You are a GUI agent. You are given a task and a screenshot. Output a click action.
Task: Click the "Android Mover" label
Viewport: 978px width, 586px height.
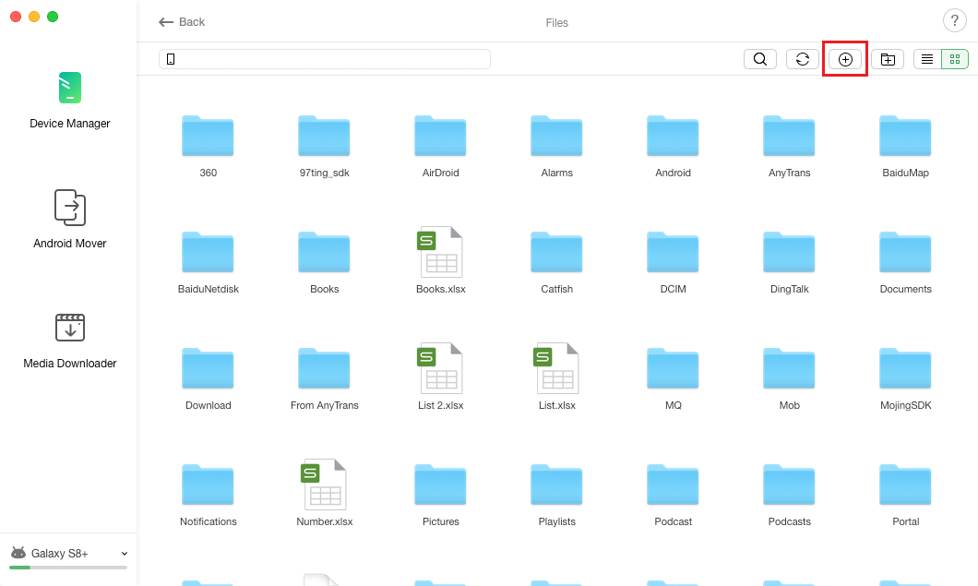coord(70,244)
